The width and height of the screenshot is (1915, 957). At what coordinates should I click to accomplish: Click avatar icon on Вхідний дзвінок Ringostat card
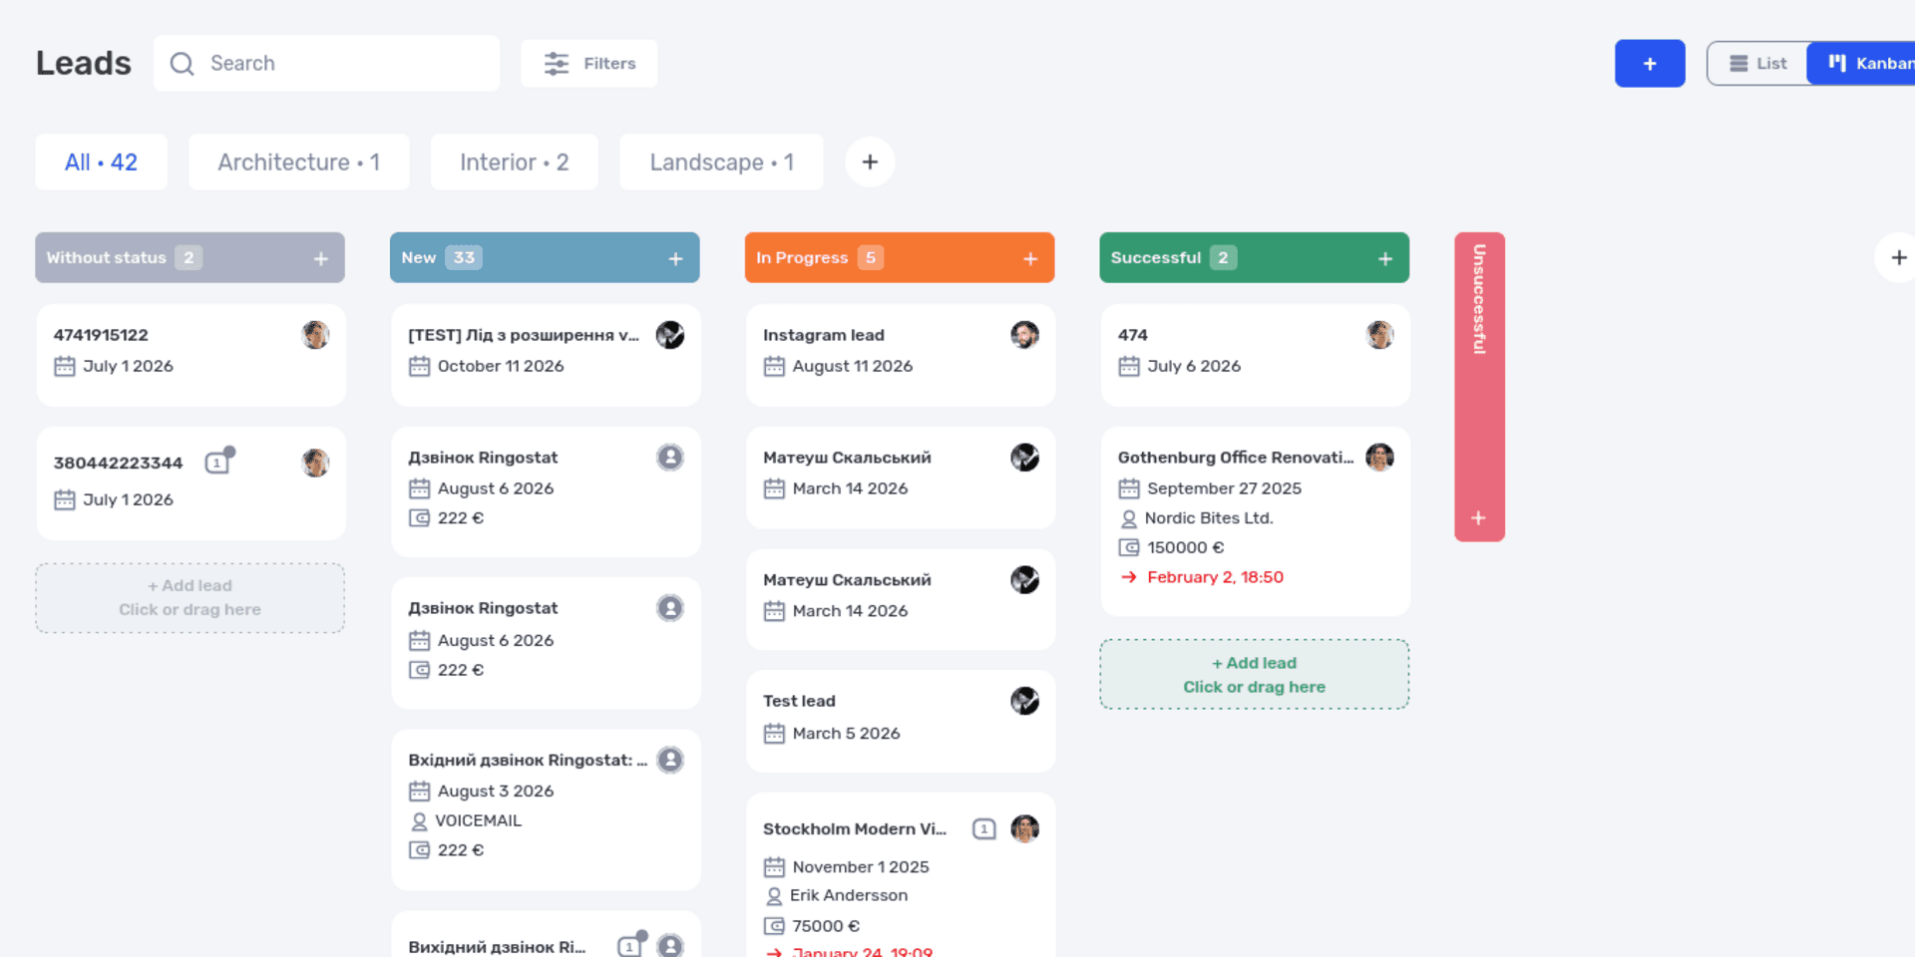[x=670, y=760]
